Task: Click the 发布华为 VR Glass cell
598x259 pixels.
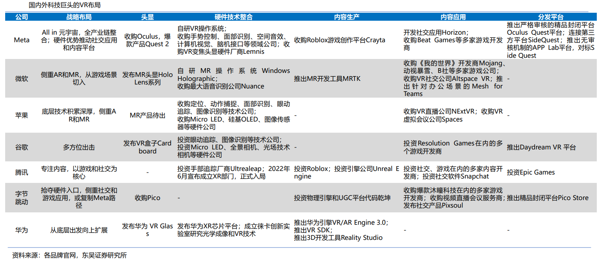Action: [x=148, y=230]
